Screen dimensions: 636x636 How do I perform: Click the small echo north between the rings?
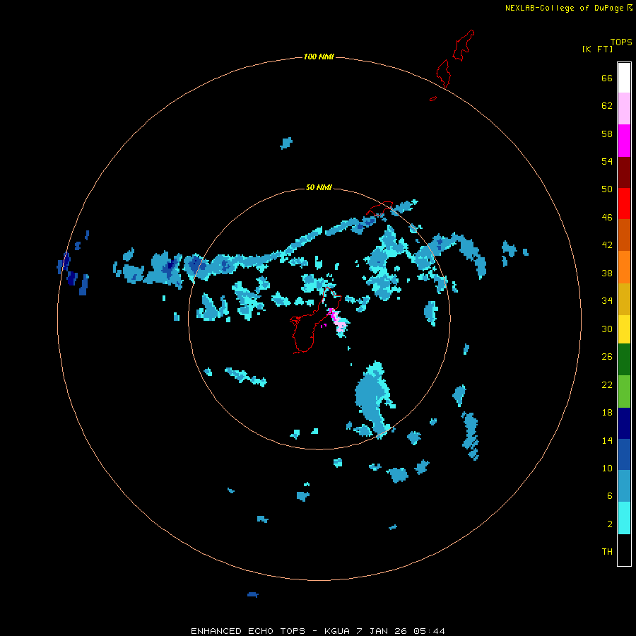(286, 143)
